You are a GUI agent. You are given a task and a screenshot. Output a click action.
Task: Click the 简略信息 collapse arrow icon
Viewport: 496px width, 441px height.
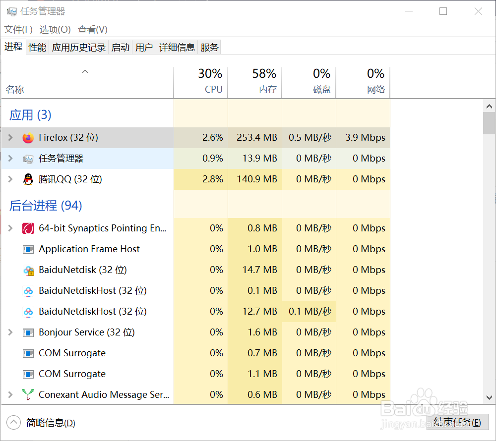click(x=13, y=422)
